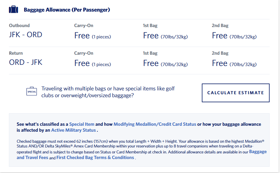This screenshot has width=280, height=173.
Task: Click the outbound 1st Bag Free allowance
Action: tap(165, 36)
